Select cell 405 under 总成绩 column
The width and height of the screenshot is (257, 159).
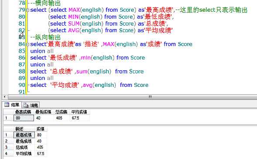point(61,118)
